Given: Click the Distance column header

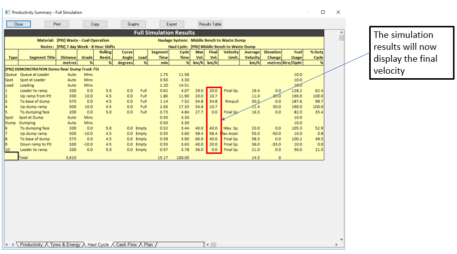Looking at the screenshot, I should tap(68, 58).
